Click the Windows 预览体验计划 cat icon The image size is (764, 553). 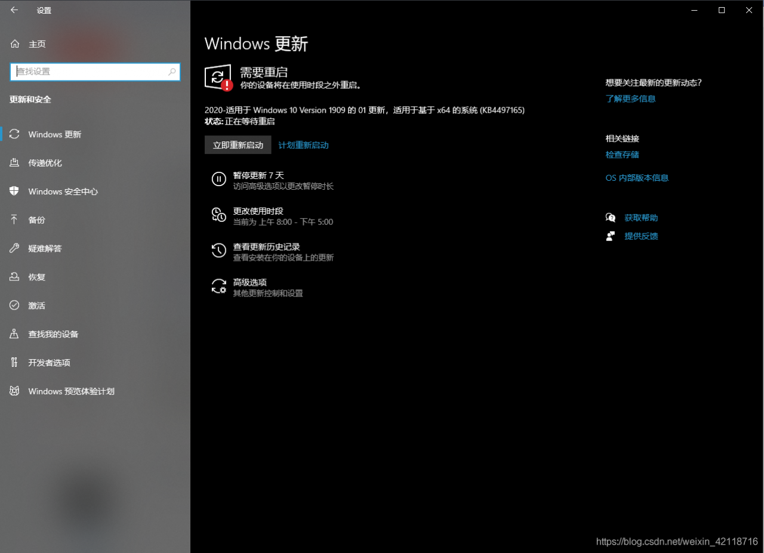point(14,391)
